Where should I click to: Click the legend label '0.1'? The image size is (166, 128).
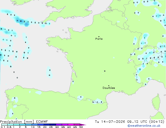pyautogui.click(x=3, y=127)
